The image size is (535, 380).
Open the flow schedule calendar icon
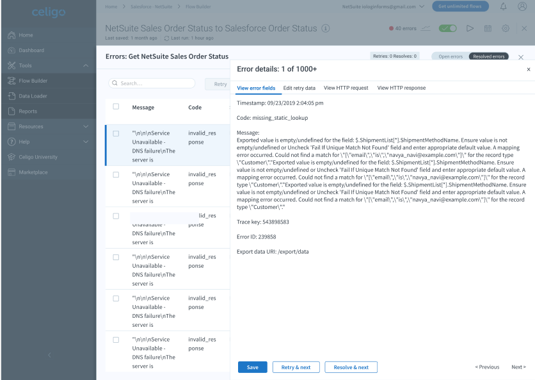coord(488,29)
